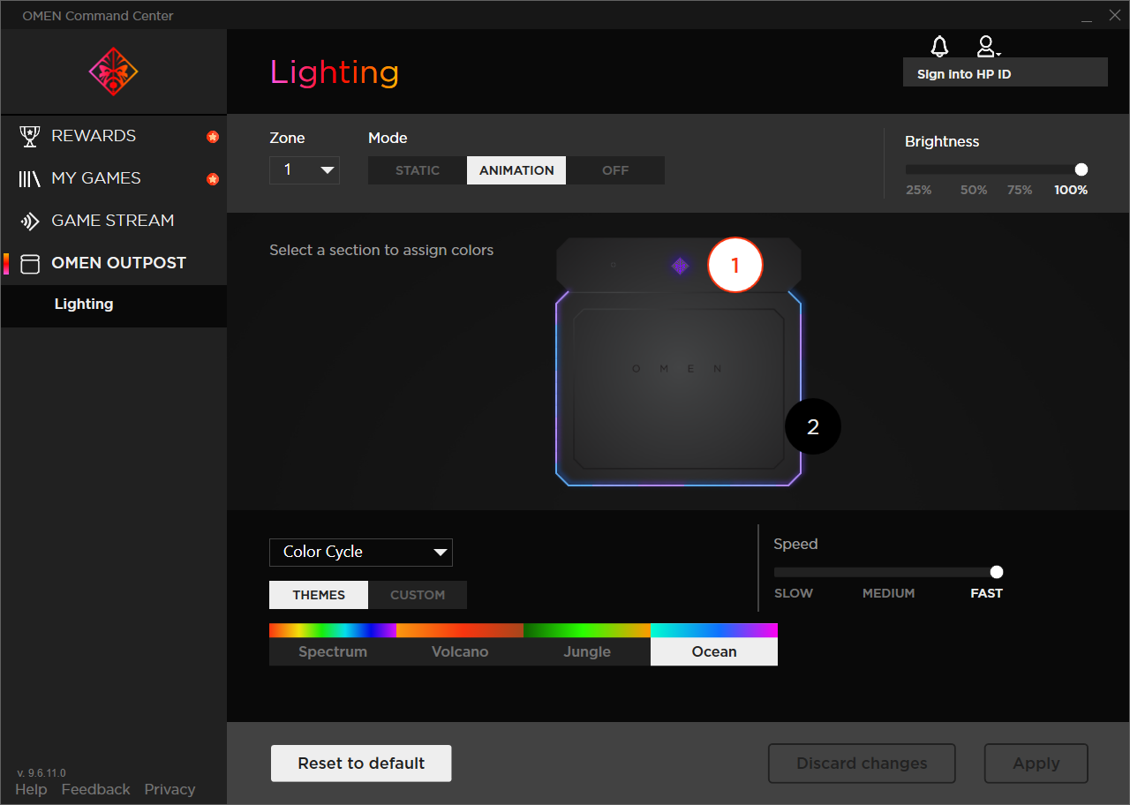Click the OMEN OUTPOST sidebar icon
The image size is (1130, 805).
(x=29, y=262)
